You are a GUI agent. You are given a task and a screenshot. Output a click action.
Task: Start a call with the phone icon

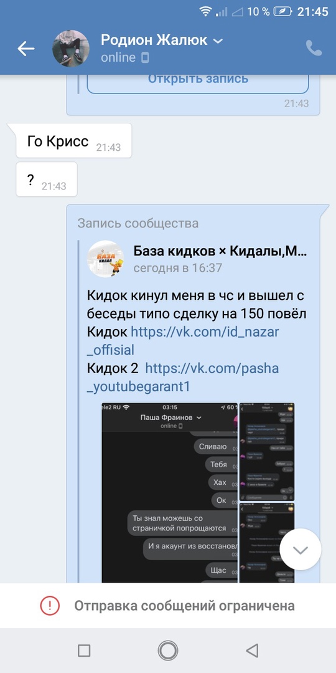(314, 48)
